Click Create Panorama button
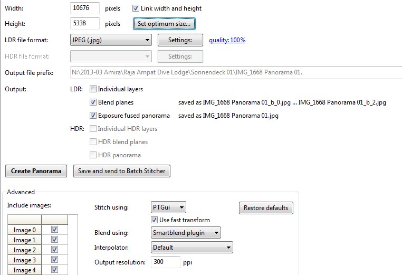402x275 pixels. [36, 171]
